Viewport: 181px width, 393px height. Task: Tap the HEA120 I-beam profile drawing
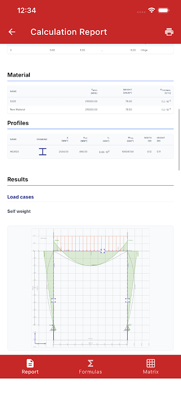(43, 152)
